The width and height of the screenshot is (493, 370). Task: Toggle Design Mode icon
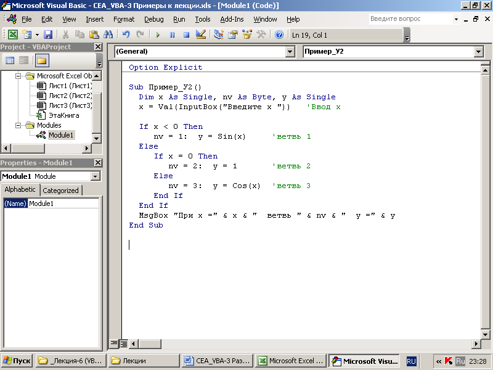point(201,35)
